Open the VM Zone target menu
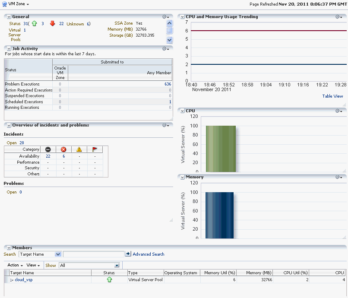The width and height of the screenshot is (348, 298). pos(19,4)
